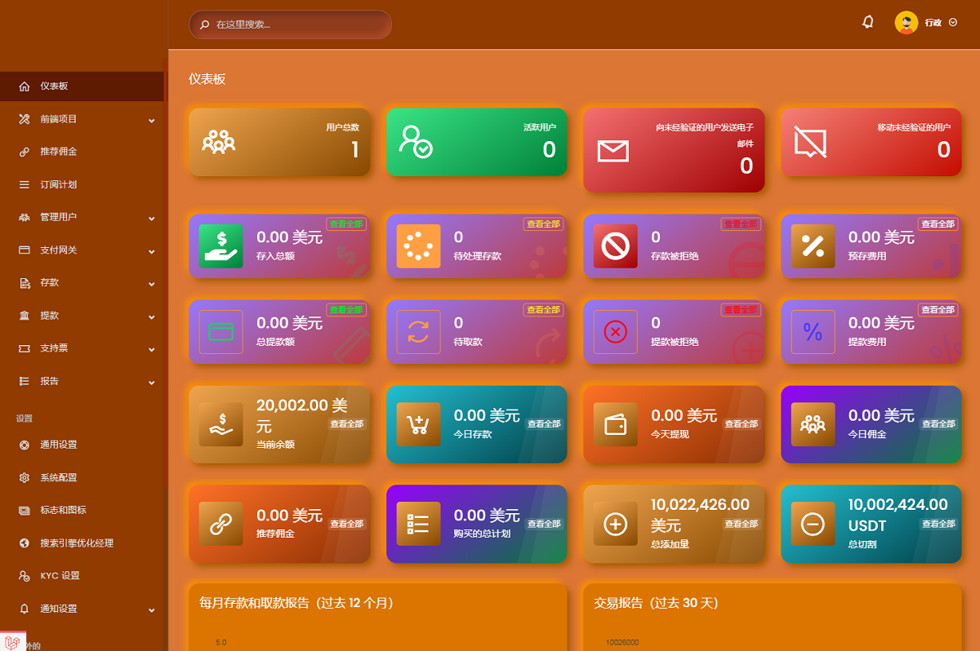
Task: Click 查看全部 on the 总提款额 card
Action: (x=346, y=310)
